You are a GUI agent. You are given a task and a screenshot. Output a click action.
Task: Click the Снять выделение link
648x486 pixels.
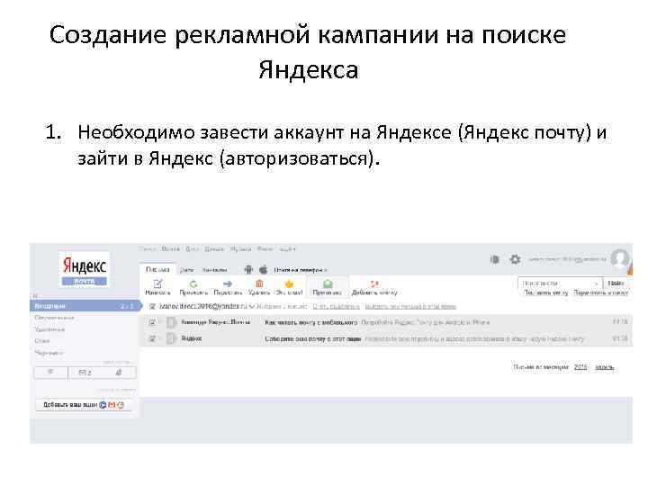(336, 307)
